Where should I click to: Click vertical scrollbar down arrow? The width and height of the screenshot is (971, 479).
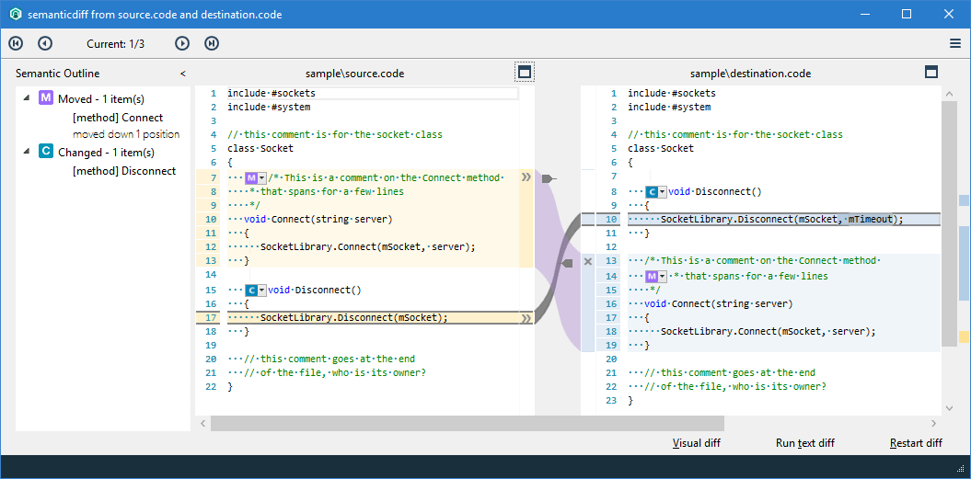point(949,408)
